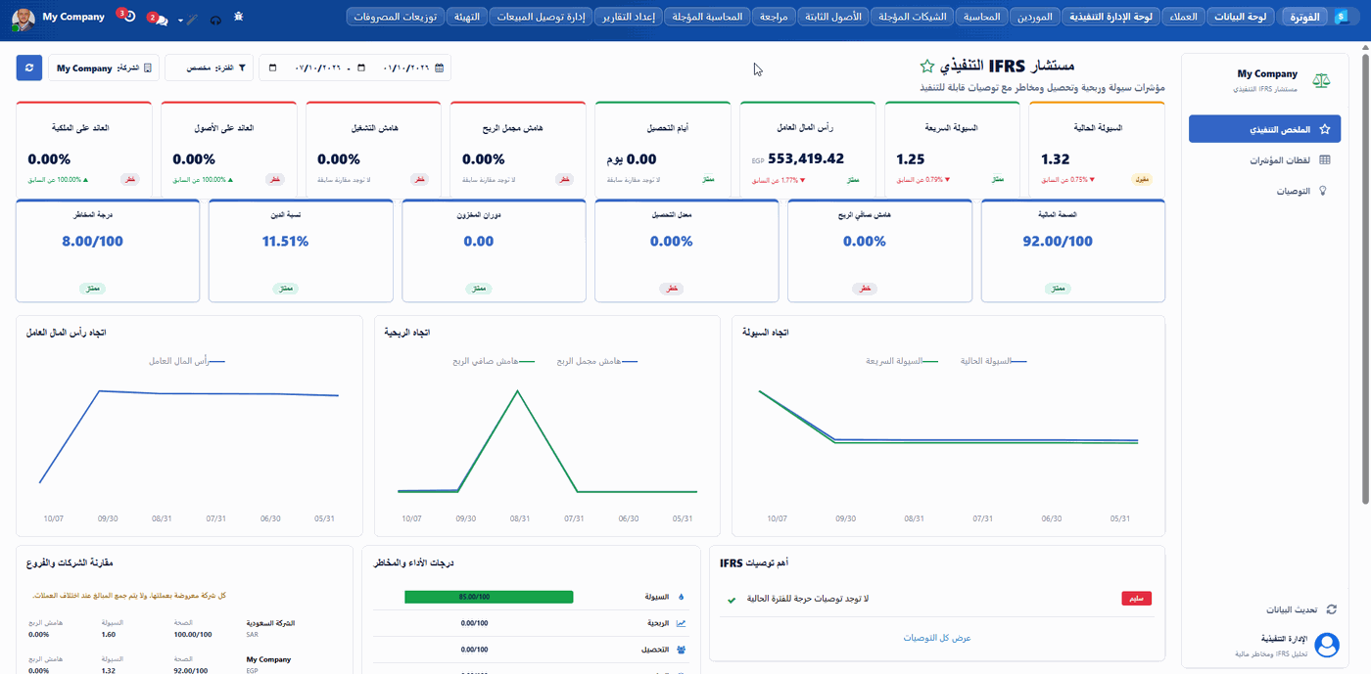Click the درجة المخاطر 8.00/100 value

pos(92,242)
